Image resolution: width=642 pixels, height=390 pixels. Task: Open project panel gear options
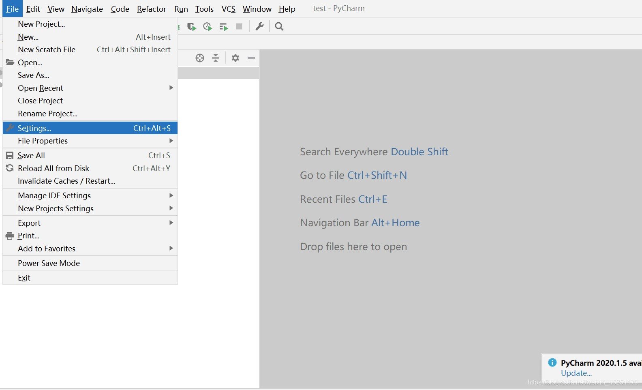(x=235, y=58)
